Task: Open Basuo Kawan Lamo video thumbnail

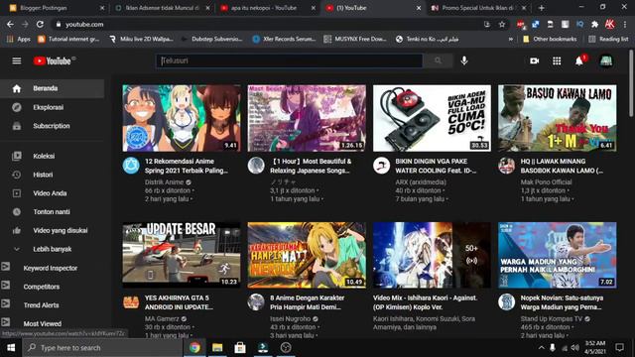Action: click(558, 118)
